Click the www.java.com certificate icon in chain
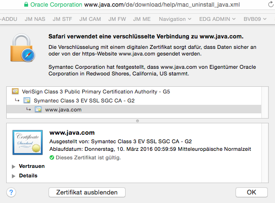The width and height of the screenshot is (275, 203). tap(38, 110)
